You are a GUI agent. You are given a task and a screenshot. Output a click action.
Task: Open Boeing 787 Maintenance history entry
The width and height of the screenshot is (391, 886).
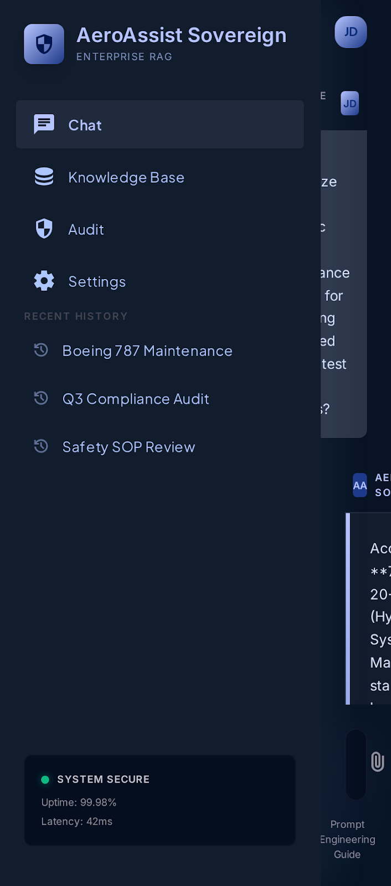[160, 351]
